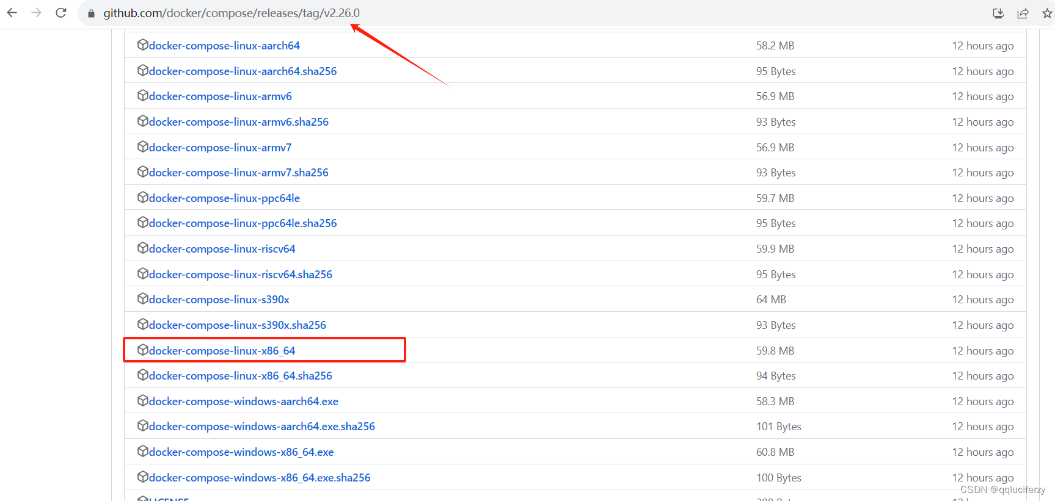Click the package icon beside docker-compose-linux-aarch64

(x=142, y=45)
